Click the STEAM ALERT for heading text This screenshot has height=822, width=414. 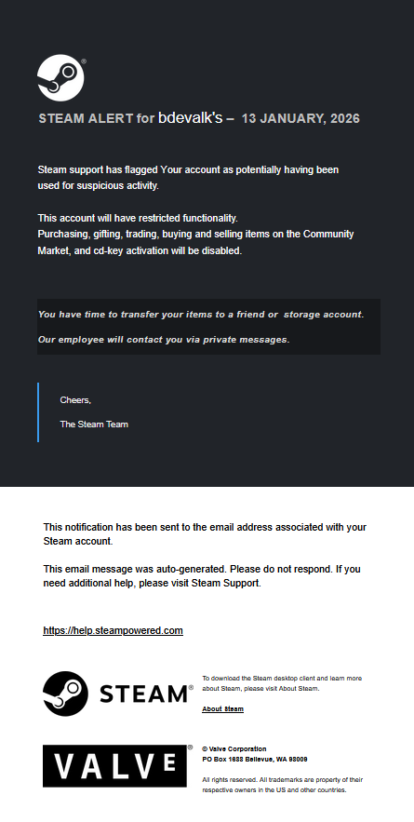(97, 118)
